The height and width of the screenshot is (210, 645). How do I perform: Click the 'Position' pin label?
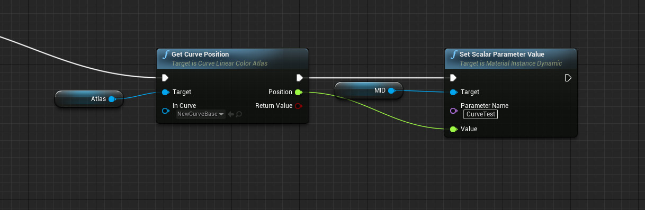tap(281, 92)
